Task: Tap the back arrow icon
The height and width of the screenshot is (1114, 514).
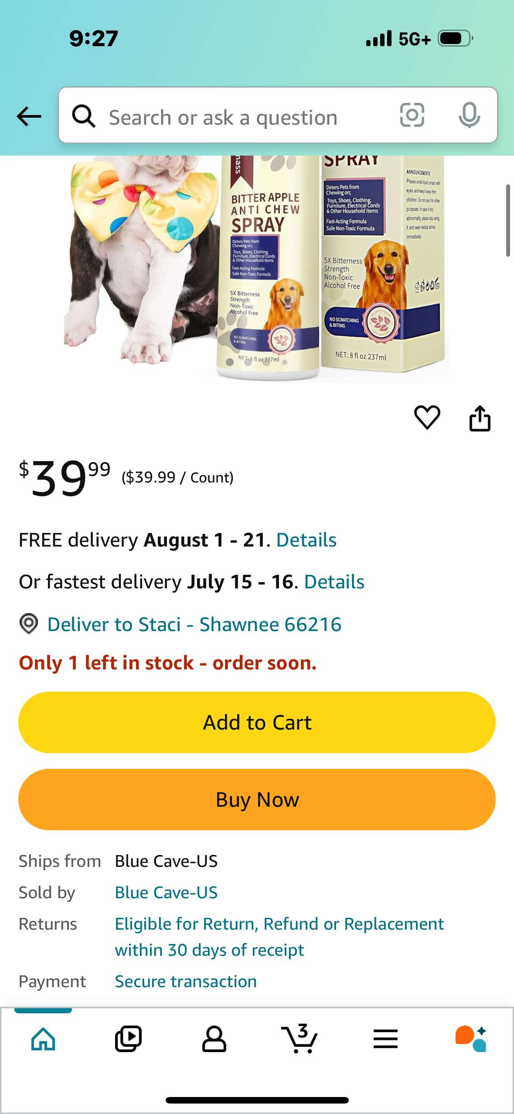Action: coord(29,116)
